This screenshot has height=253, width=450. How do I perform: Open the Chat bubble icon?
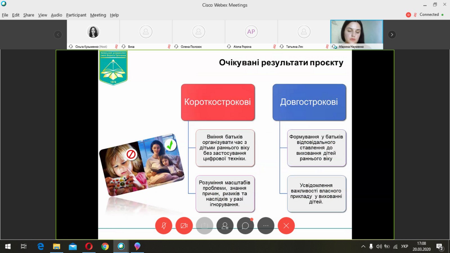pyautogui.click(x=245, y=225)
